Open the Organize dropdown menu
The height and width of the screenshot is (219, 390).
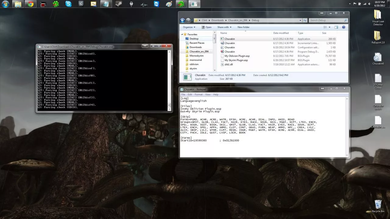click(189, 27)
